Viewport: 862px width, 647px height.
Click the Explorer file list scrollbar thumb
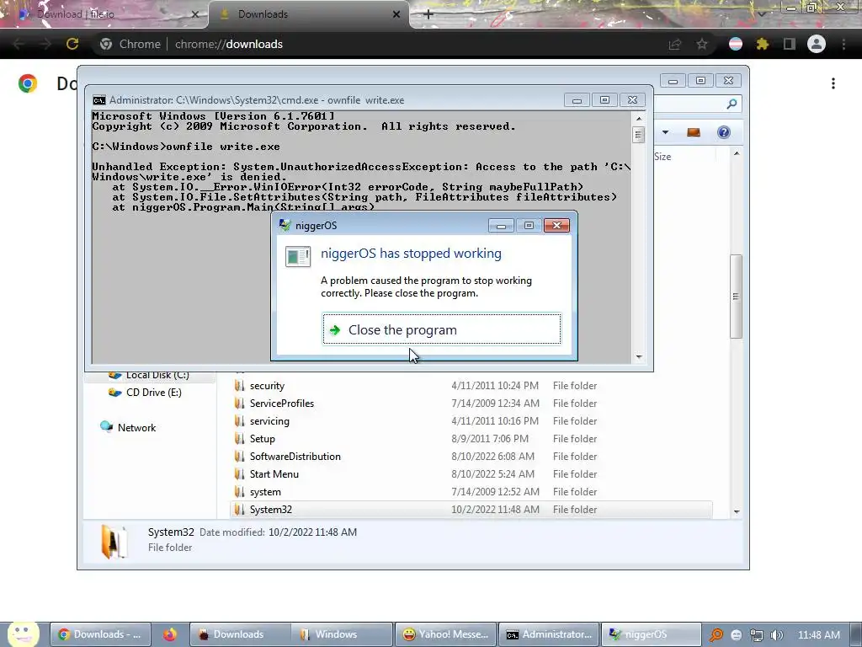[736, 297]
